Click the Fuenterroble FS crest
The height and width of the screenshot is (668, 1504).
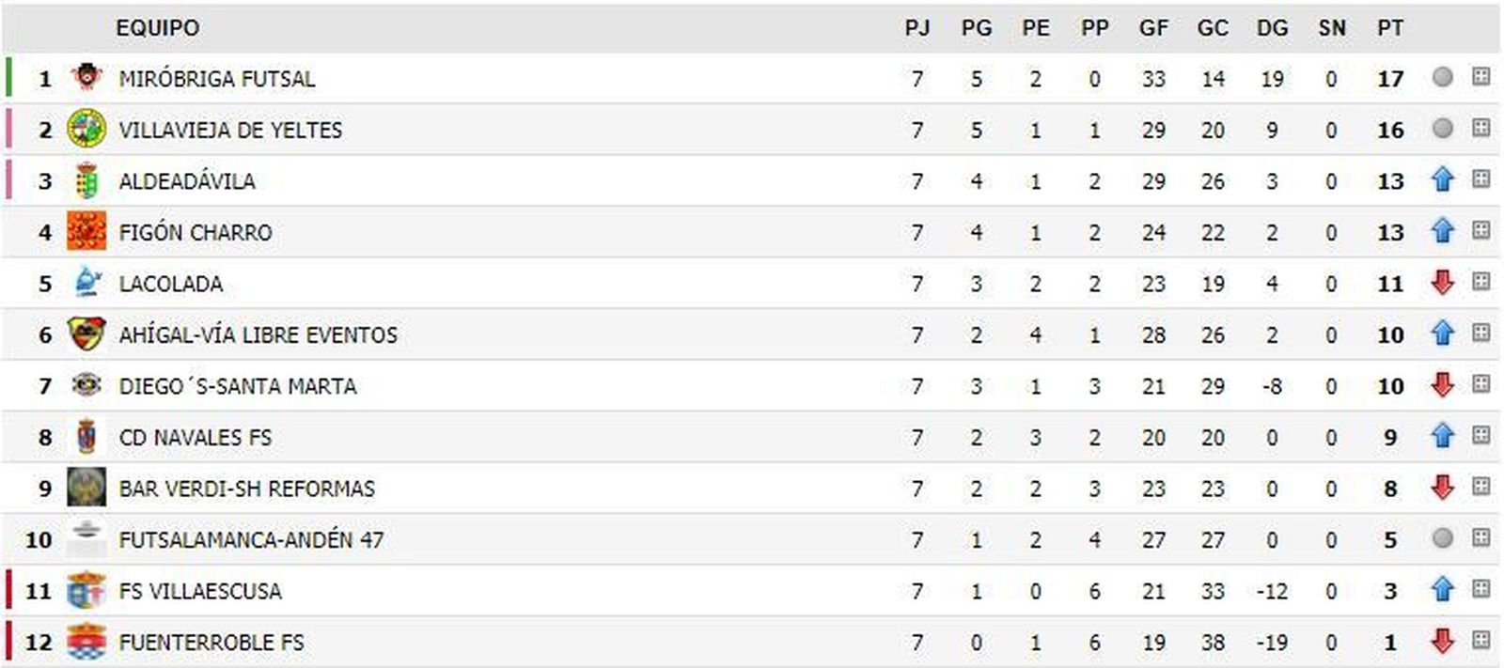(86, 642)
